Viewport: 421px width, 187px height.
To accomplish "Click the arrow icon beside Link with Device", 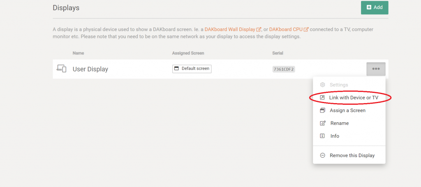I will (322, 98).
